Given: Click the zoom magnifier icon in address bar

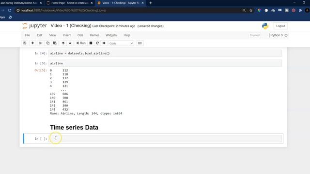Looking at the screenshot, I should (244, 10).
